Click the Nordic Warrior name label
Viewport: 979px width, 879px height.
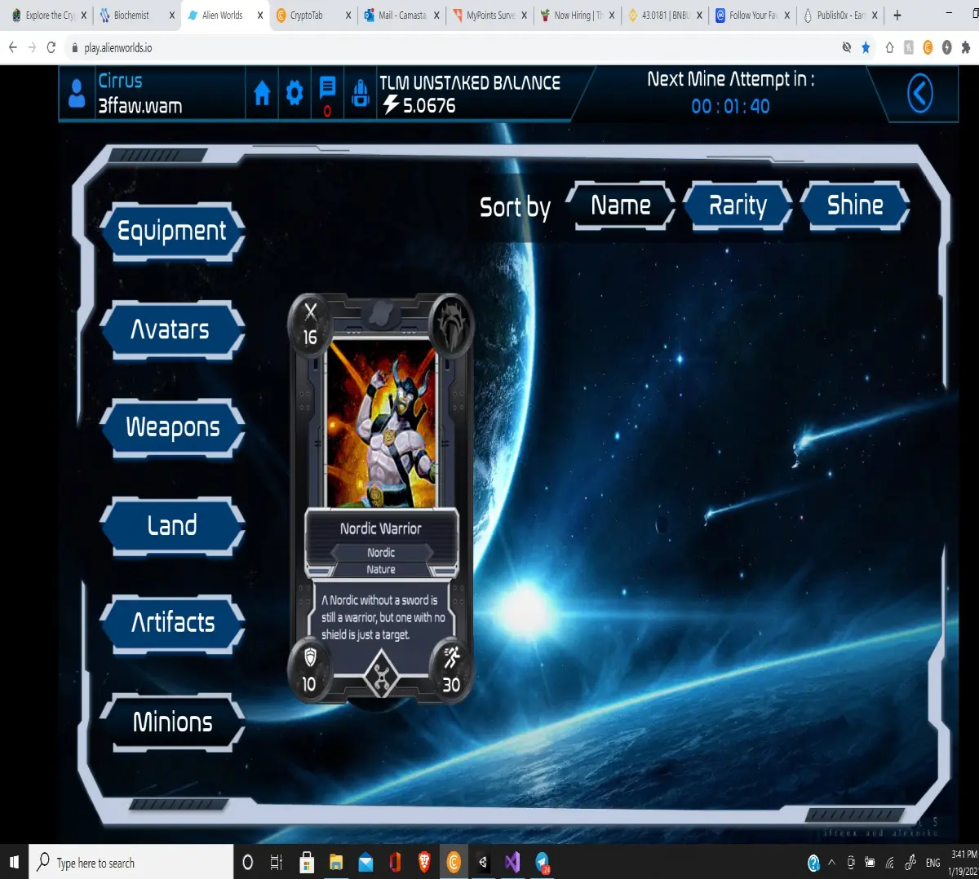[x=381, y=528]
